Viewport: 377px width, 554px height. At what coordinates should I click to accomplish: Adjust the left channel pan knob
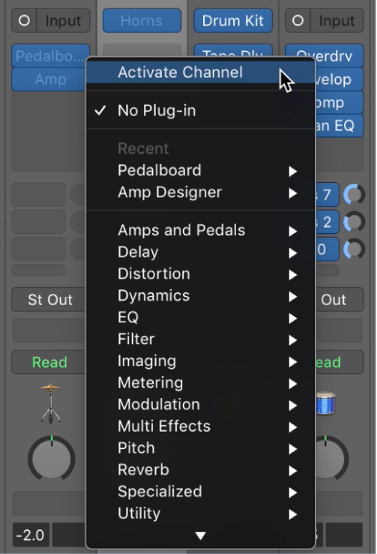click(x=51, y=458)
